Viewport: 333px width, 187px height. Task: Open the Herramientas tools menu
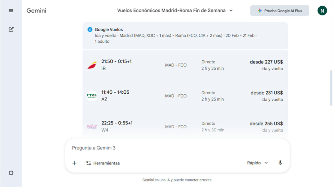[x=103, y=163]
